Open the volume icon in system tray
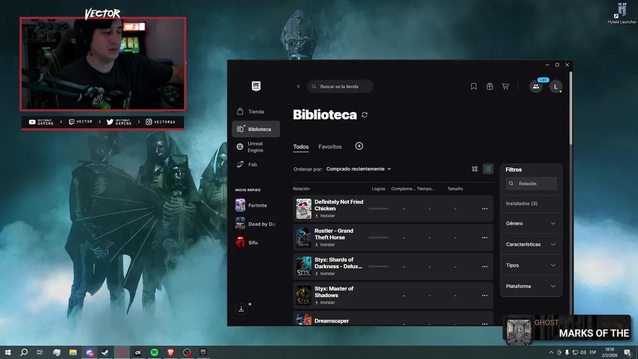 (x=583, y=352)
